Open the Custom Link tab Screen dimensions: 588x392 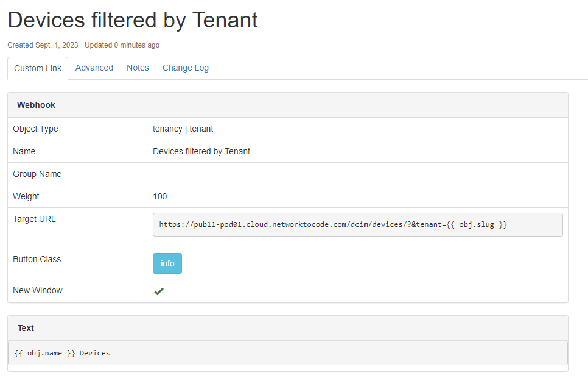click(38, 68)
